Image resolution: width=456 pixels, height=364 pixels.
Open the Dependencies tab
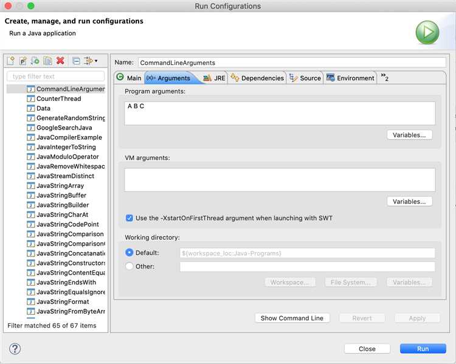(x=257, y=78)
